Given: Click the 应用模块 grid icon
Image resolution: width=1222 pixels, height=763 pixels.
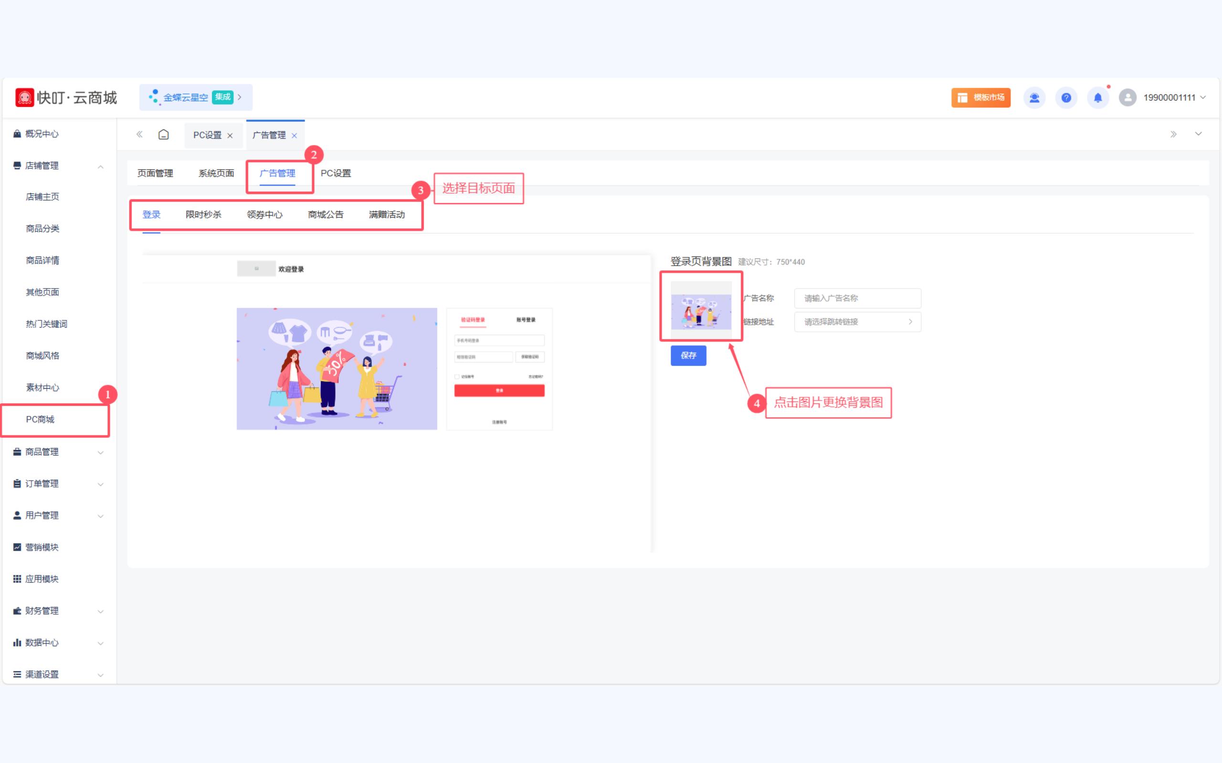Looking at the screenshot, I should click(17, 579).
